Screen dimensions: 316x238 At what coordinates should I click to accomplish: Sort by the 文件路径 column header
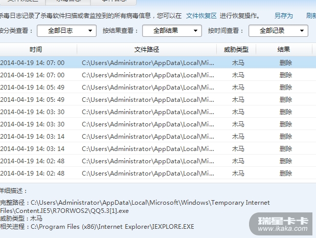[x=147, y=50]
